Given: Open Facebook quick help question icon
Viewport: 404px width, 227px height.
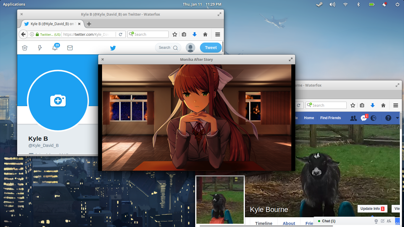Looking at the screenshot, I should pyautogui.click(x=388, y=118).
